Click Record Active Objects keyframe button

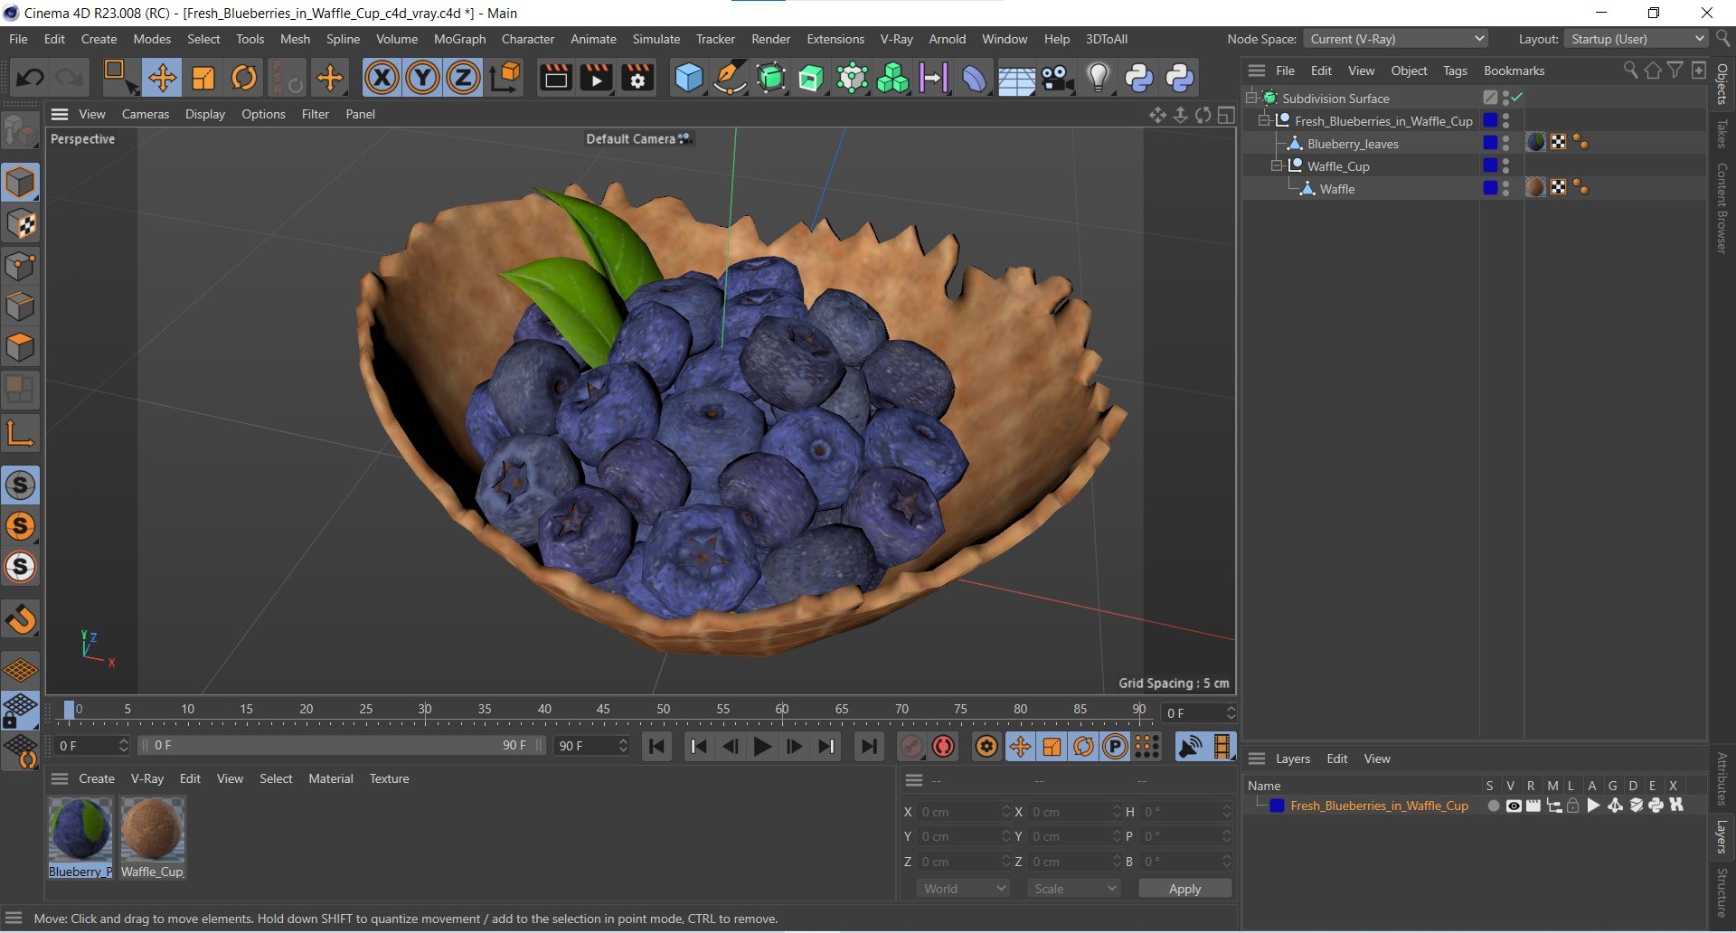click(911, 746)
